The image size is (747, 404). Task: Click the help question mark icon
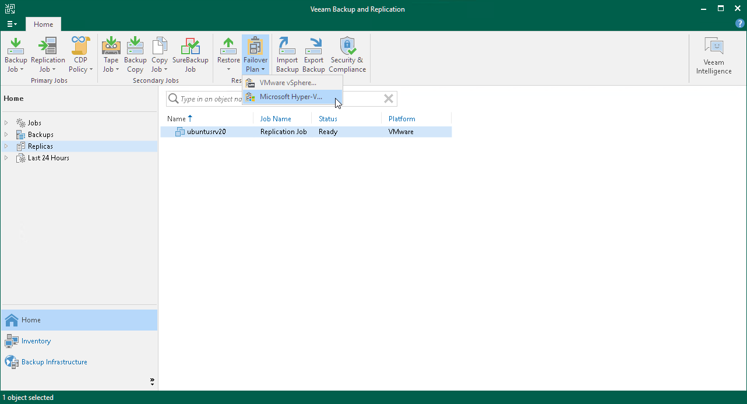pyautogui.click(x=740, y=24)
